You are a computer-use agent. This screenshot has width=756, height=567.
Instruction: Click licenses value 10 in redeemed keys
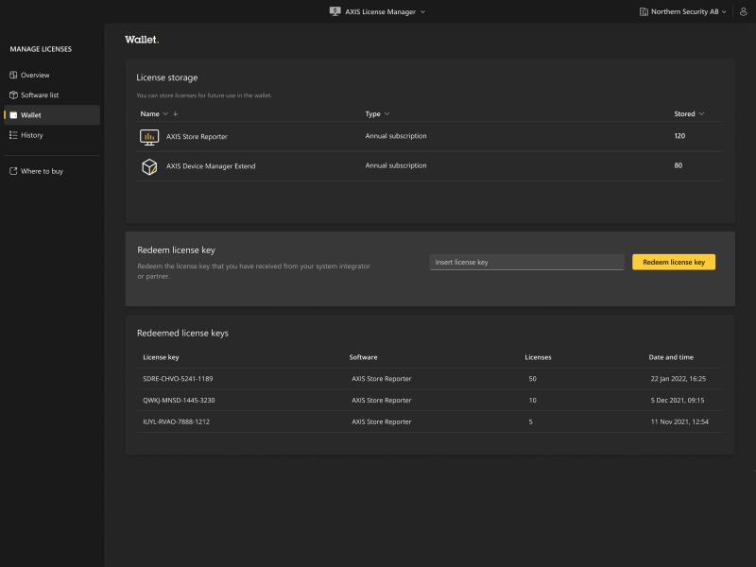coord(532,400)
